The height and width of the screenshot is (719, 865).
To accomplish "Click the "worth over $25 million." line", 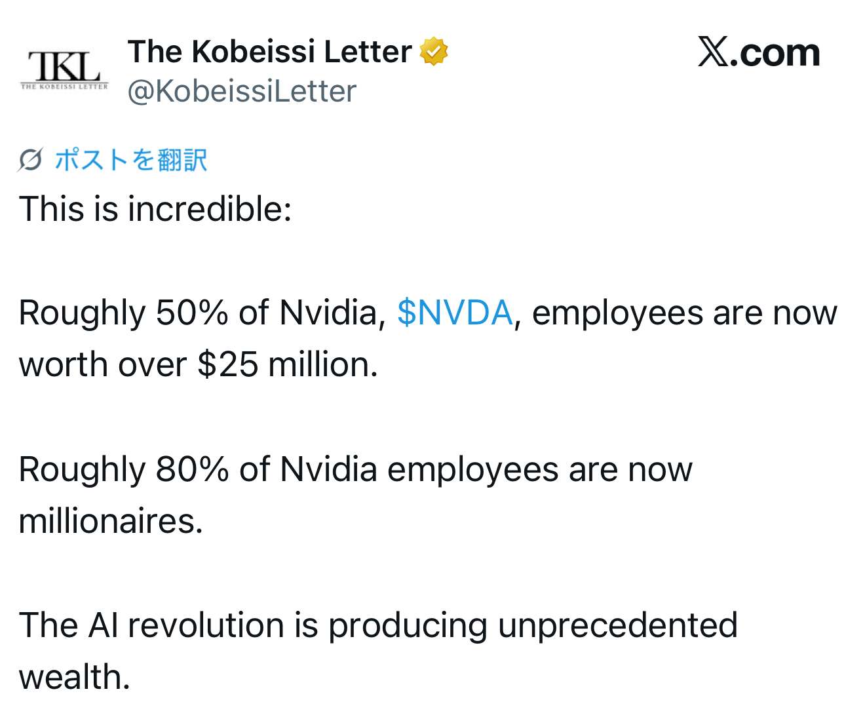I will pos(198,364).
